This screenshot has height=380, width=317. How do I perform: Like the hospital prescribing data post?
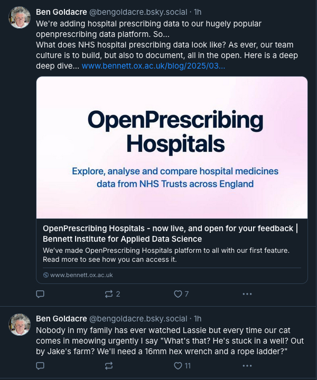click(x=178, y=294)
